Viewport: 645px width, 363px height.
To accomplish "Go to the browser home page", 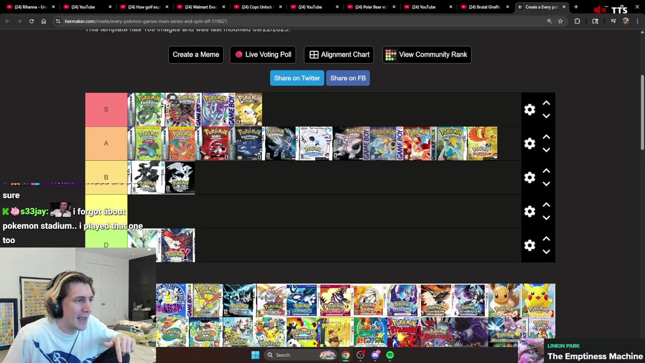I will click(x=43, y=21).
